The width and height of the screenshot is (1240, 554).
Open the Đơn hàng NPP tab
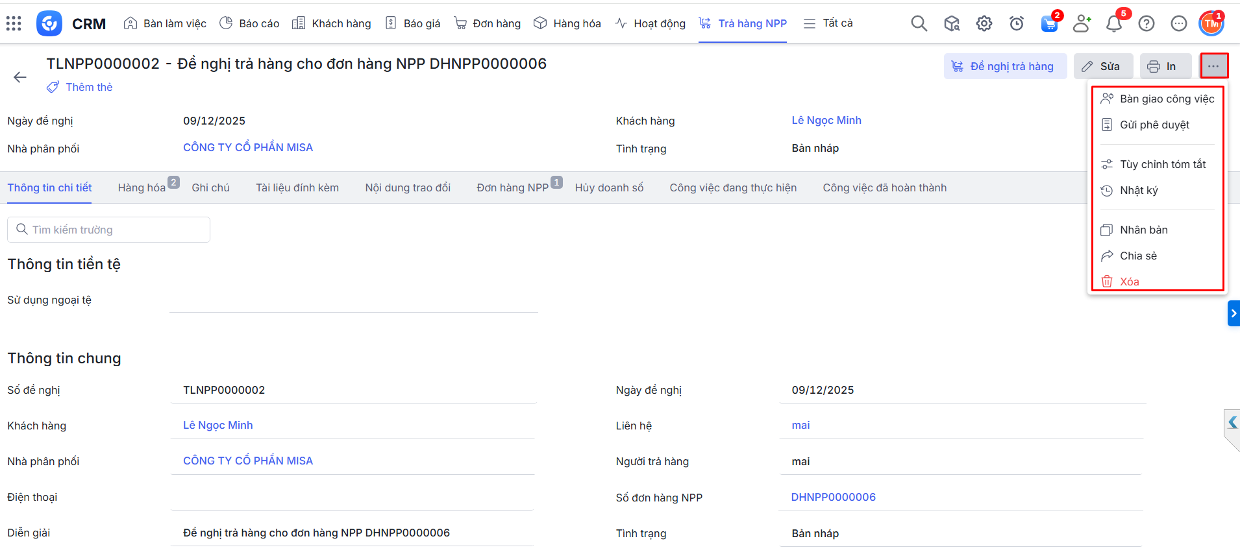coord(512,187)
